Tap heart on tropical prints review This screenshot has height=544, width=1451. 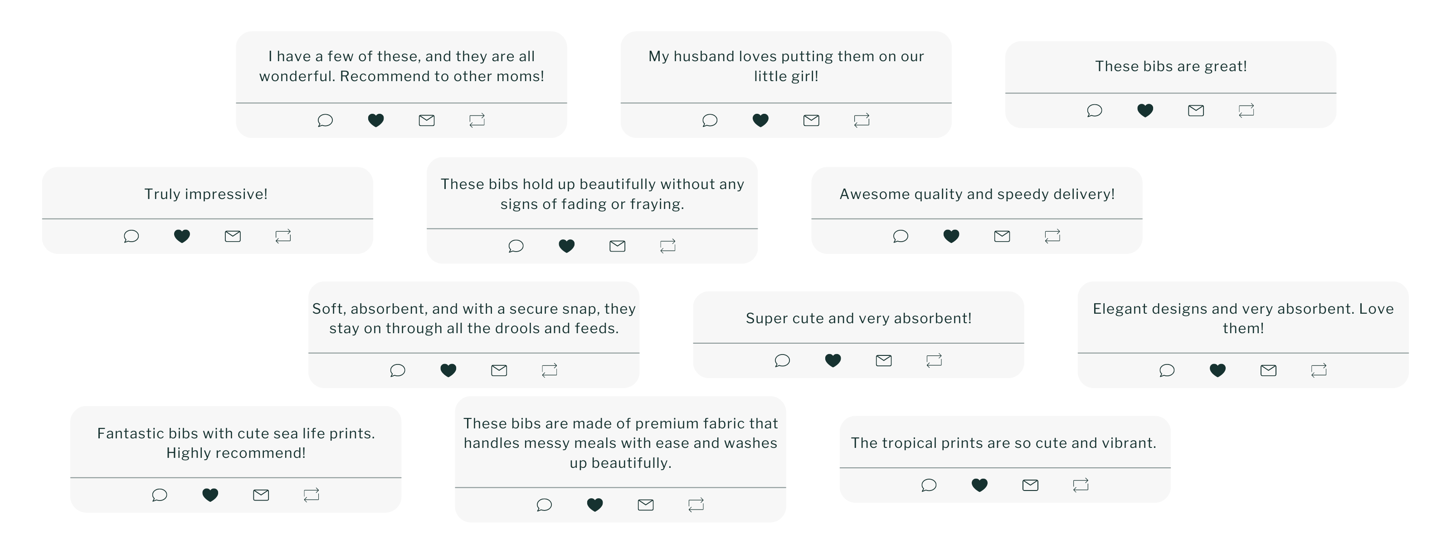coord(979,485)
